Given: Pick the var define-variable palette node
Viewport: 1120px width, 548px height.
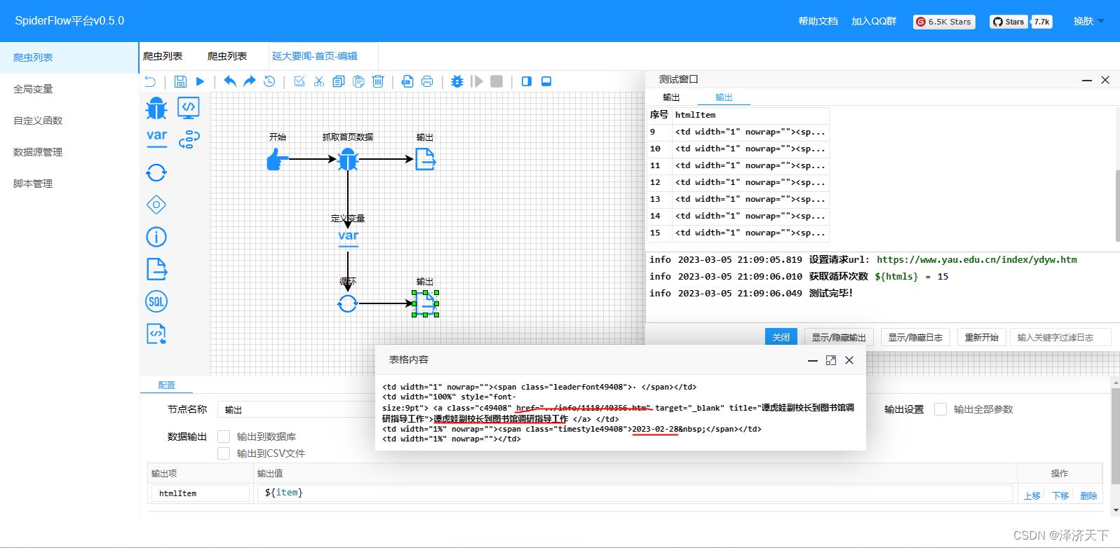Looking at the screenshot, I should coord(156,138).
